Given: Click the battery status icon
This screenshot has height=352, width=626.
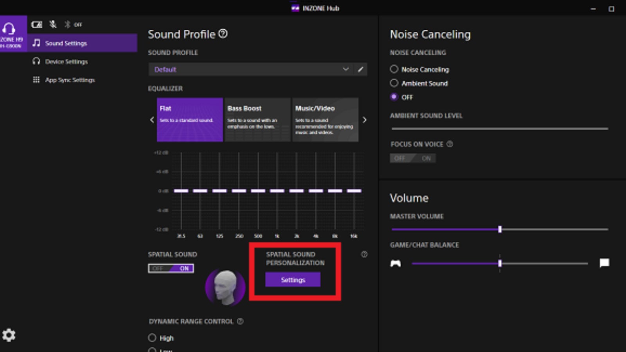Looking at the screenshot, I should coord(37,24).
